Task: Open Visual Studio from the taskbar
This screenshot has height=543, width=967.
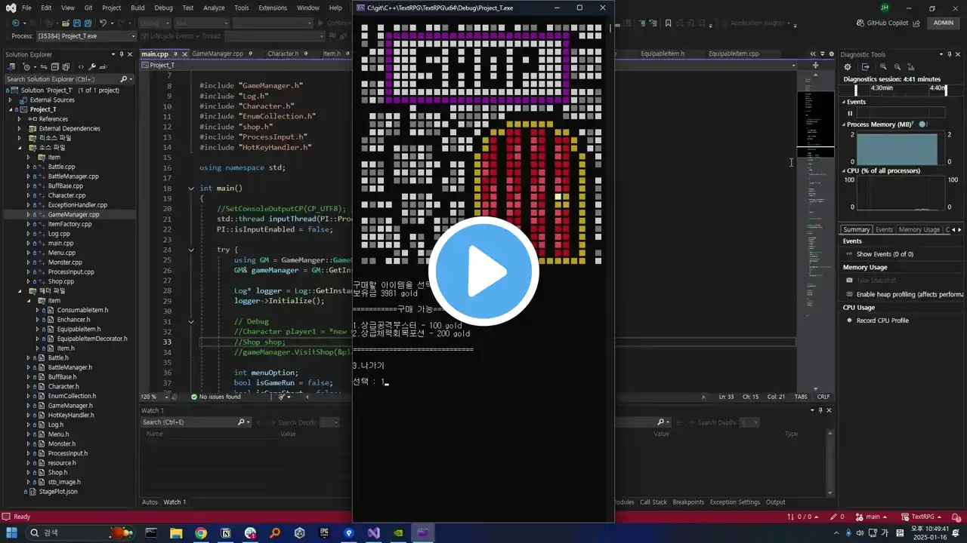Action: pyautogui.click(x=373, y=532)
